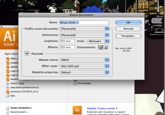Click the Template... button
This screenshot has width=165, height=115.
tap(128, 36)
